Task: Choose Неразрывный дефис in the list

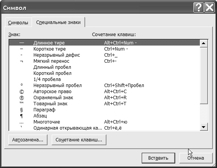Action: point(105,55)
